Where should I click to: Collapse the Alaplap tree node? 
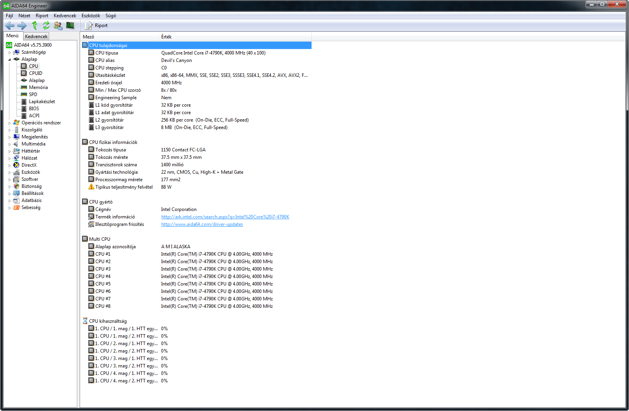pos(10,59)
